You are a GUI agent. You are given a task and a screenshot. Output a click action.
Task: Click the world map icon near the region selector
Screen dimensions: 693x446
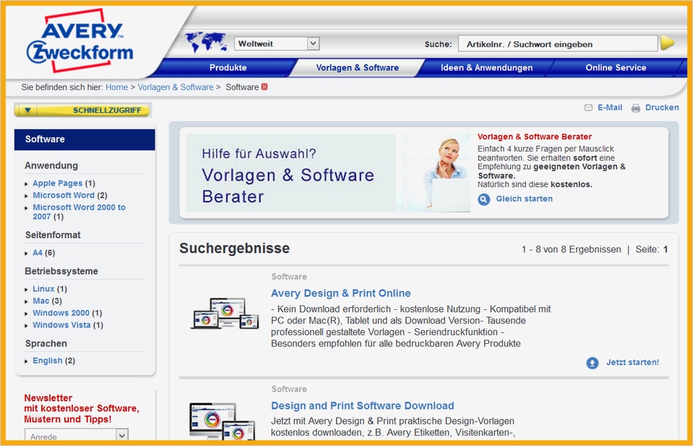point(205,42)
